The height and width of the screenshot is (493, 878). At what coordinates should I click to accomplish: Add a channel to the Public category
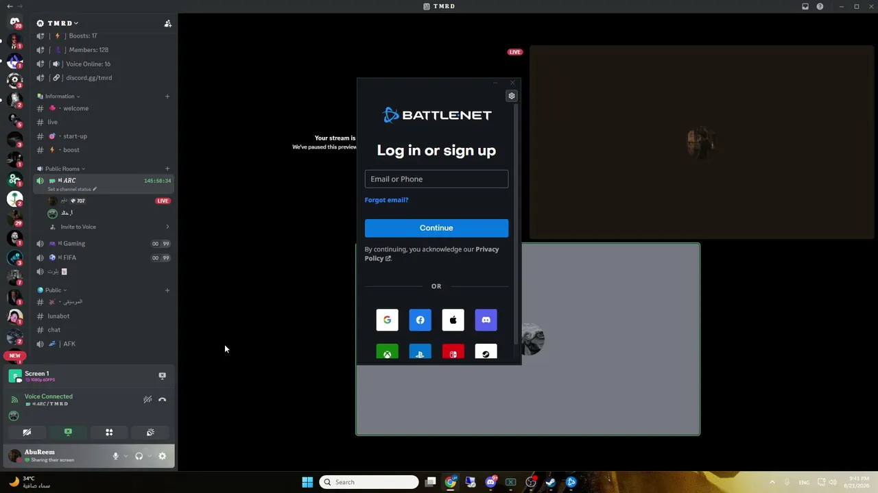pyautogui.click(x=167, y=290)
